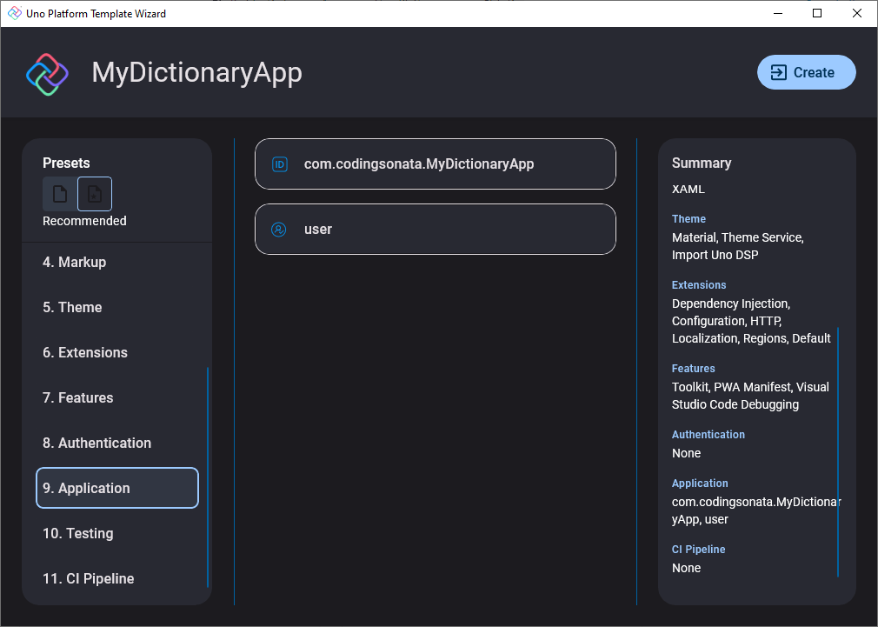Click the Uno Platform logo in header

(47, 74)
